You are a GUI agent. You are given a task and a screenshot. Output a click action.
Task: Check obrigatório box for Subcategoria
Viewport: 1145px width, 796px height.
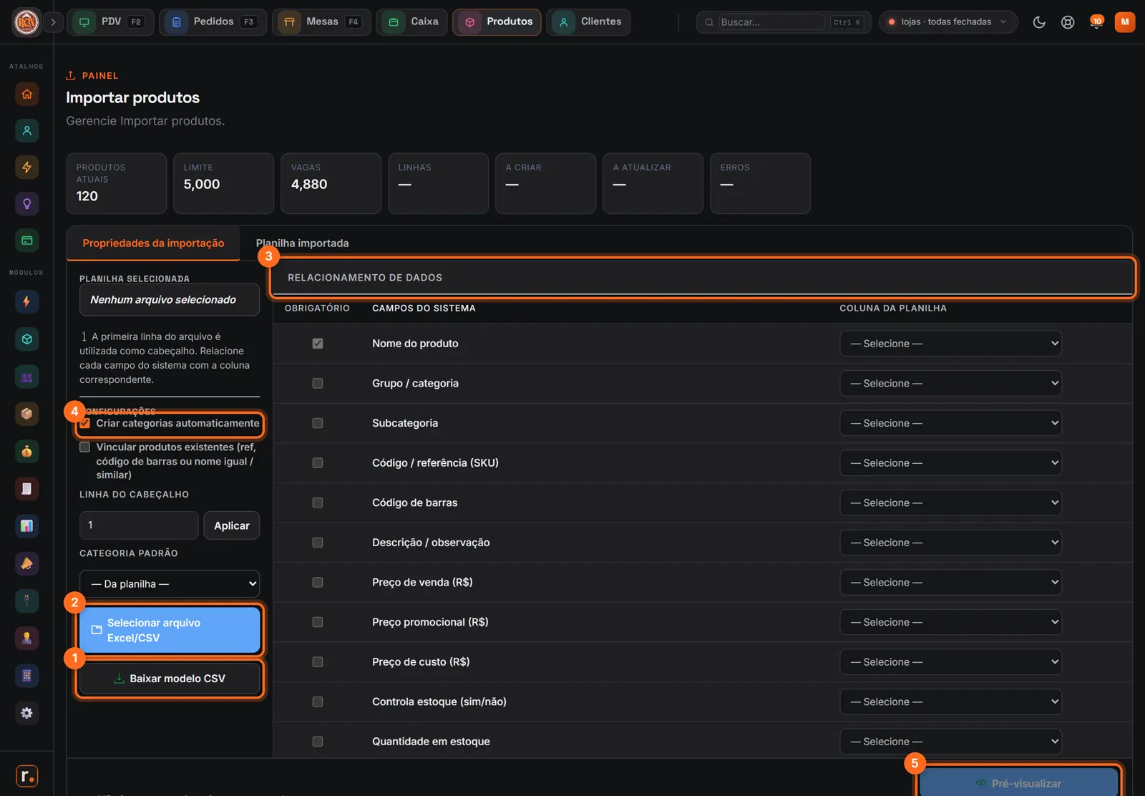[318, 423]
